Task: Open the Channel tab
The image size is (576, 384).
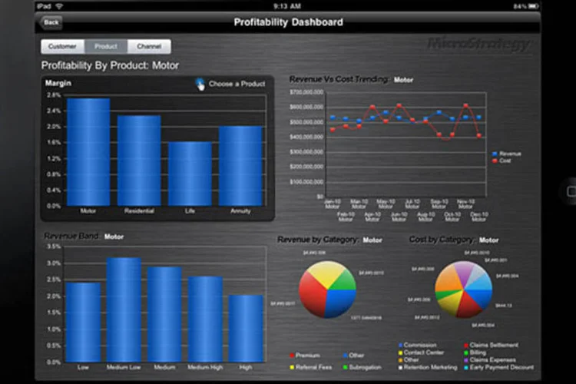Action: 149,47
